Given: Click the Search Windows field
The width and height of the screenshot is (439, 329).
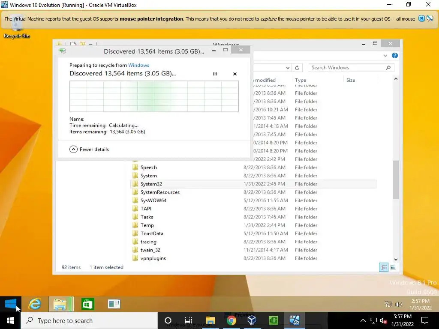Looking at the screenshot, I should click(351, 68).
